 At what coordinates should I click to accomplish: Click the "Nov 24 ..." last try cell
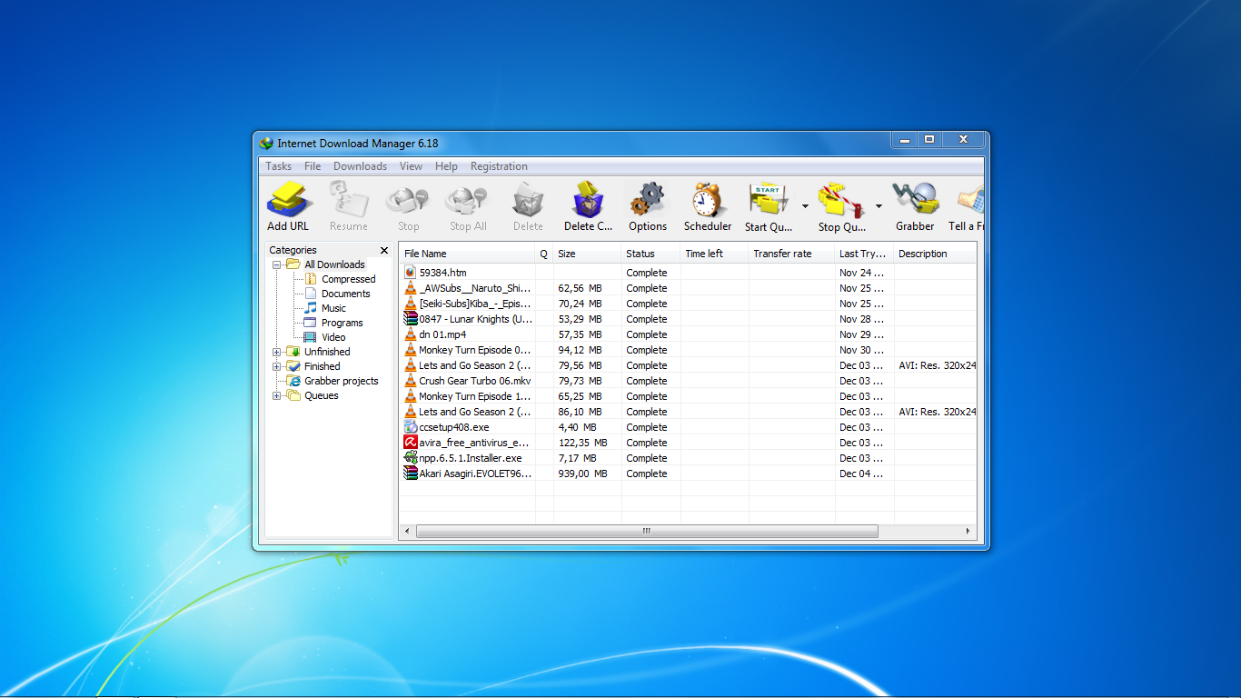pos(861,273)
